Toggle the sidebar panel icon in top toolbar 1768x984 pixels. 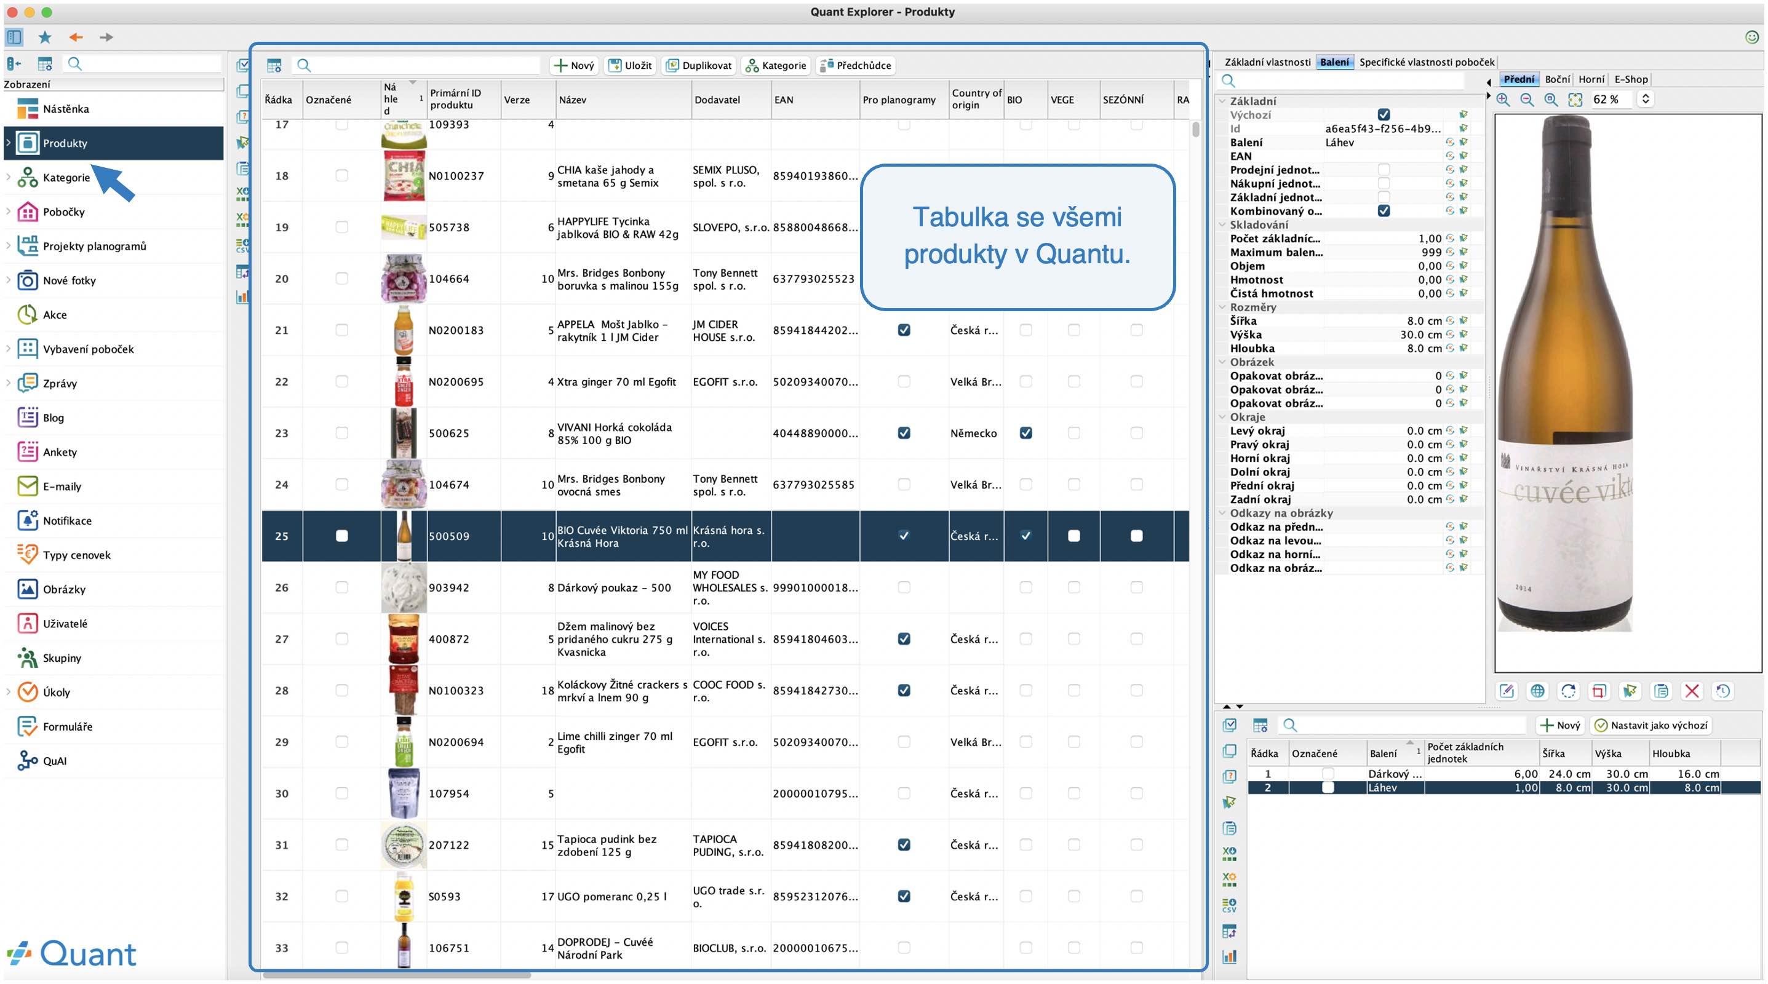pos(14,37)
